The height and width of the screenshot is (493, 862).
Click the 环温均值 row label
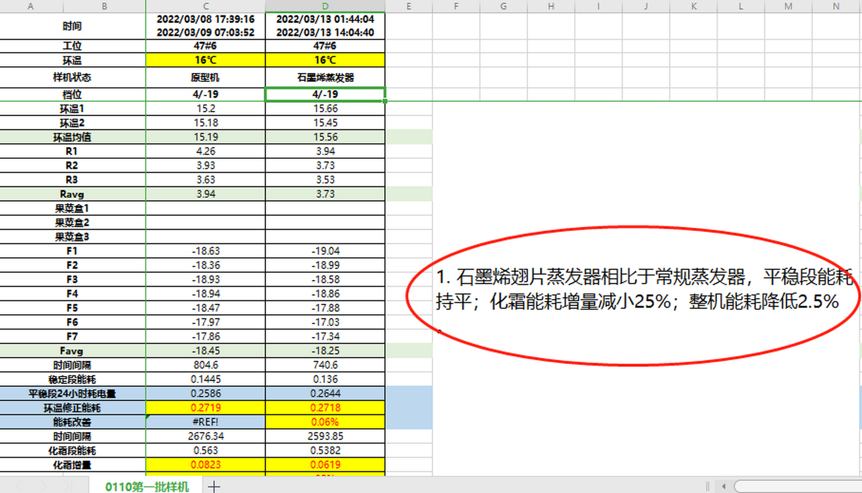point(72,137)
